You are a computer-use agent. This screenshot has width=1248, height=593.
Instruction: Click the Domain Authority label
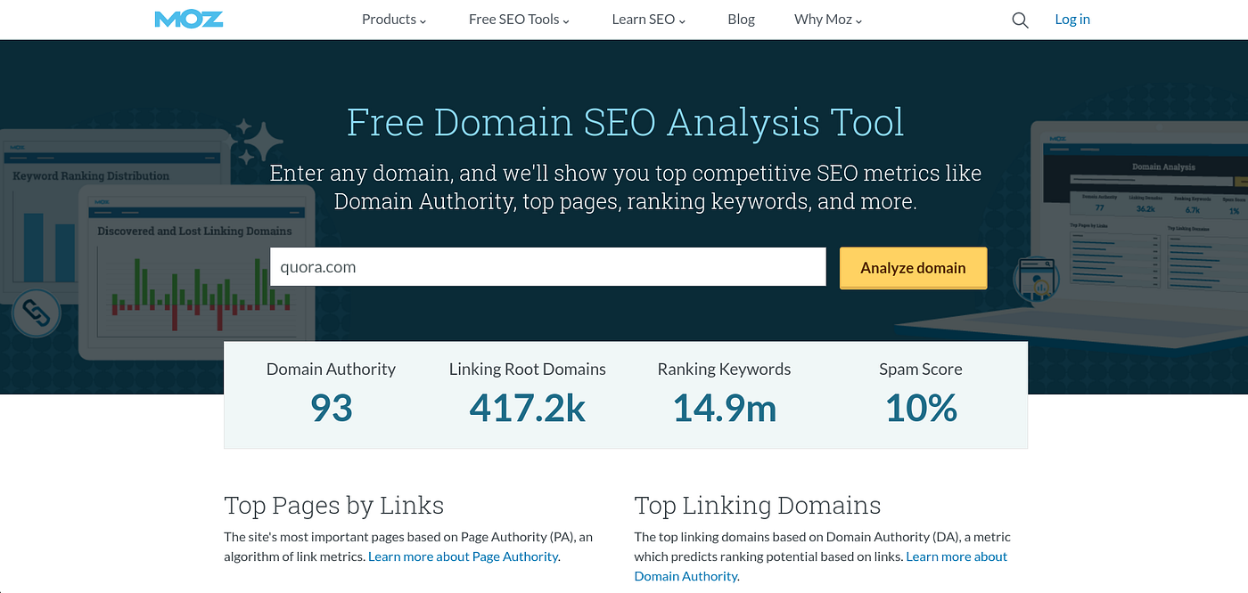point(331,369)
